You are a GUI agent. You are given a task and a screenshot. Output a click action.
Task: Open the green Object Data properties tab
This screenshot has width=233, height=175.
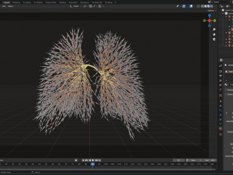(x=220, y=124)
